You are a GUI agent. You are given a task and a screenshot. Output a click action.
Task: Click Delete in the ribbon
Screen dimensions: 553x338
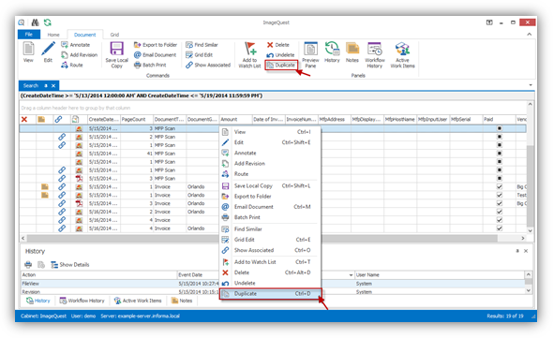coord(278,45)
